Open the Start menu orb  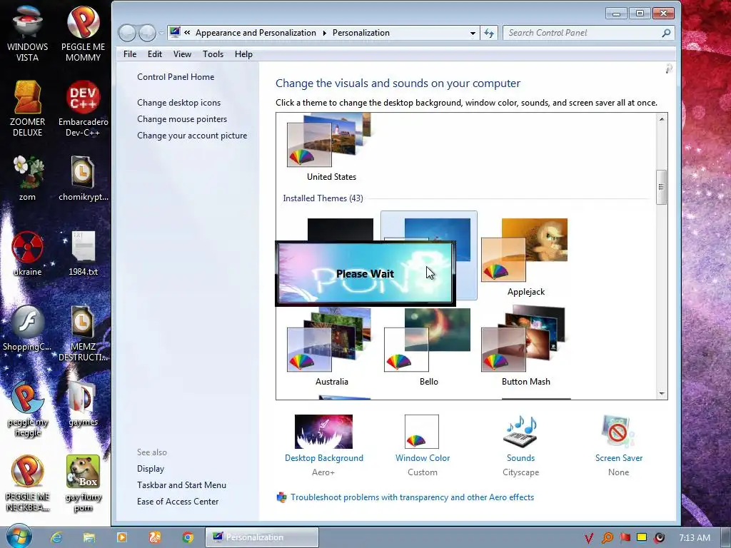coord(19,537)
